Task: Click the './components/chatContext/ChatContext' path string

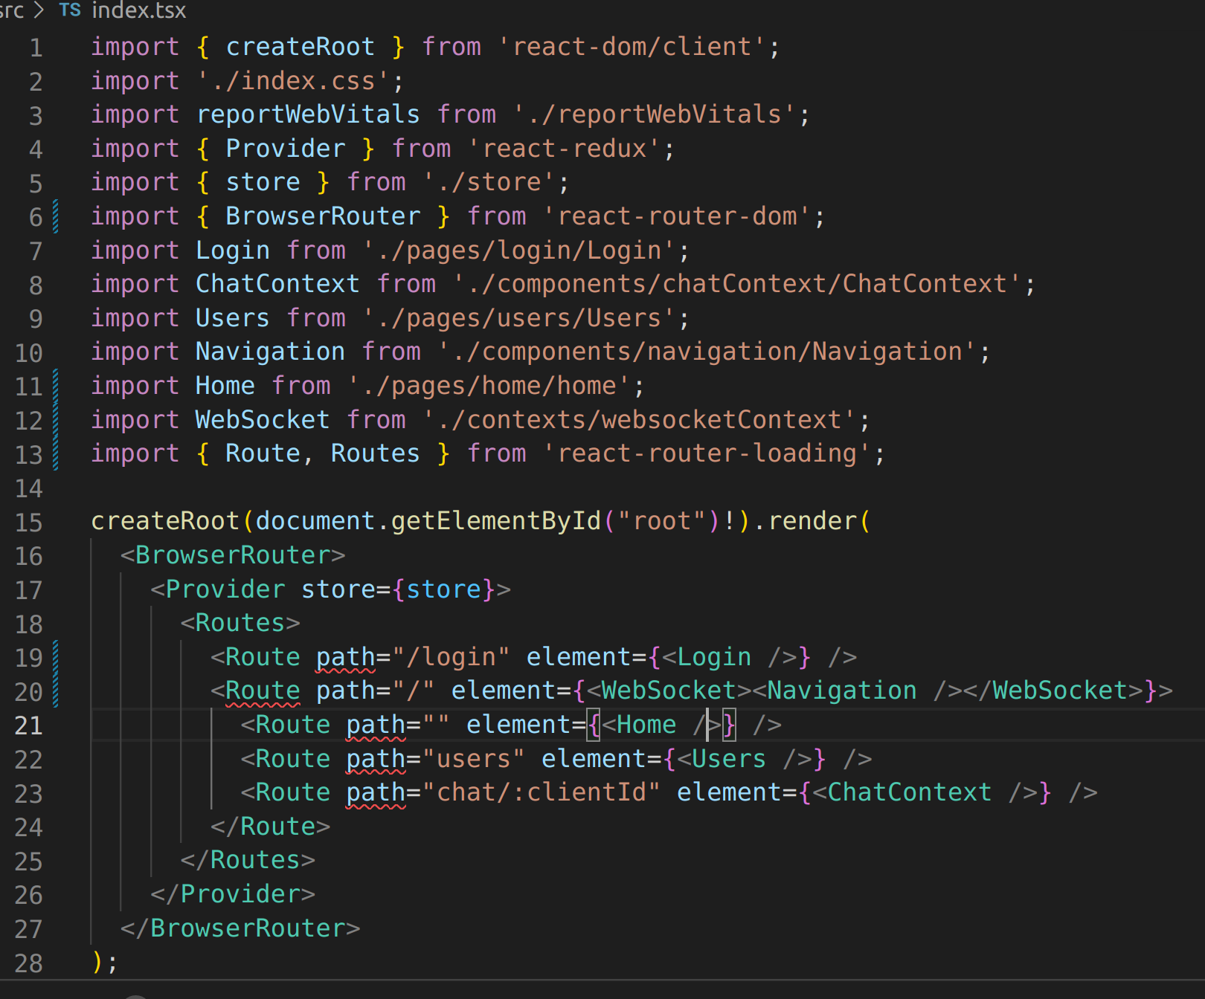Action: (x=737, y=284)
